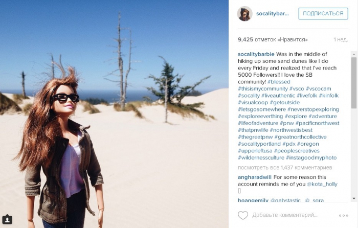The image size is (358, 228).
Task: Open the @kota_holly mention
Action: [x=322, y=184]
